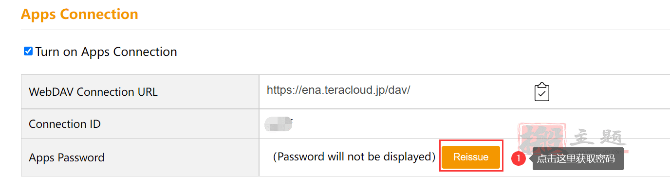Screen dimensions: 670x192
Task: Click the gray 点击这里获取密码 tooltip
Action: (x=578, y=158)
